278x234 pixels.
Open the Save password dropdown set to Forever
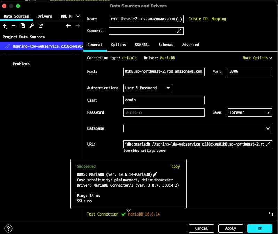250,112
